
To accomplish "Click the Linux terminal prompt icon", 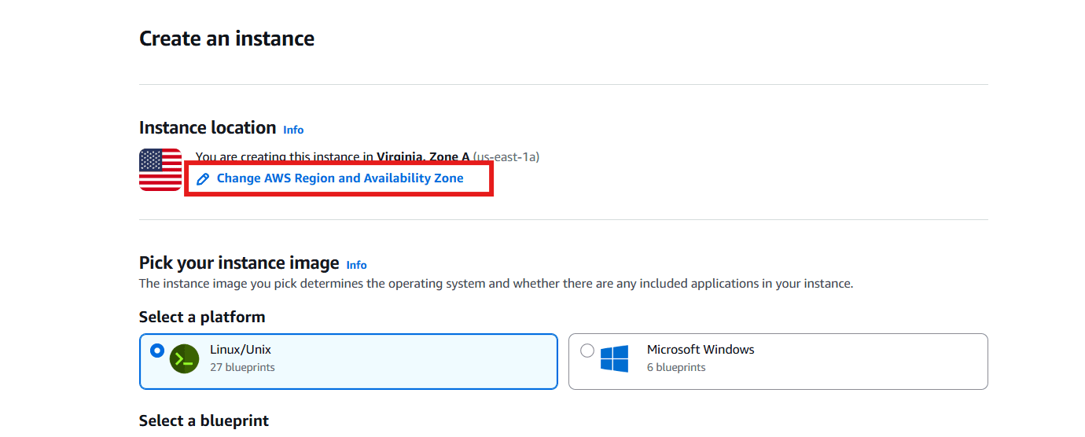I will click(184, 359).
